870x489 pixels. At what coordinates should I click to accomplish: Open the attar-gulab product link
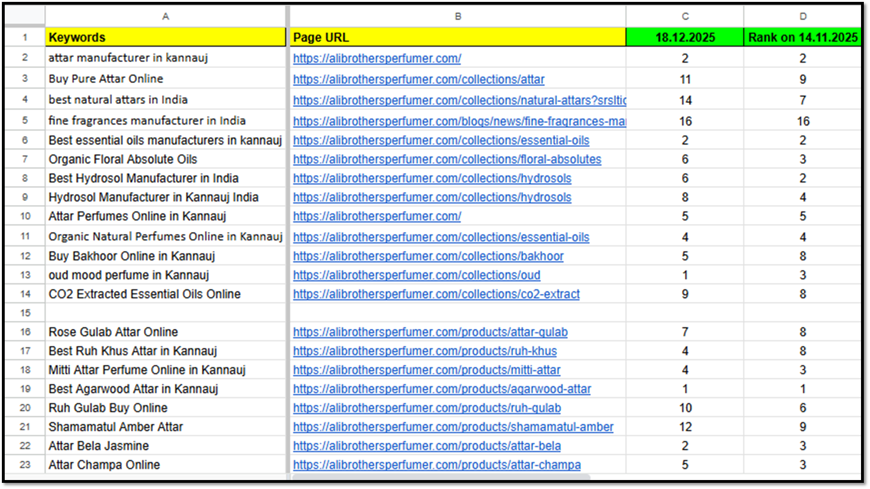point(430,332)
